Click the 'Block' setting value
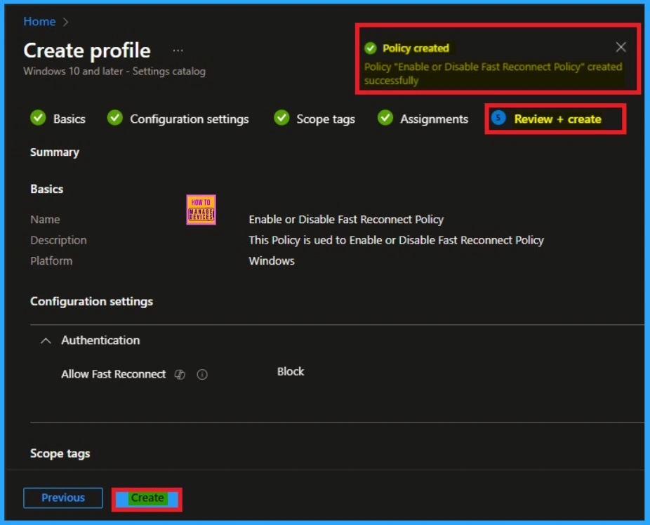The image size is (650, 525). coord(290,371)
